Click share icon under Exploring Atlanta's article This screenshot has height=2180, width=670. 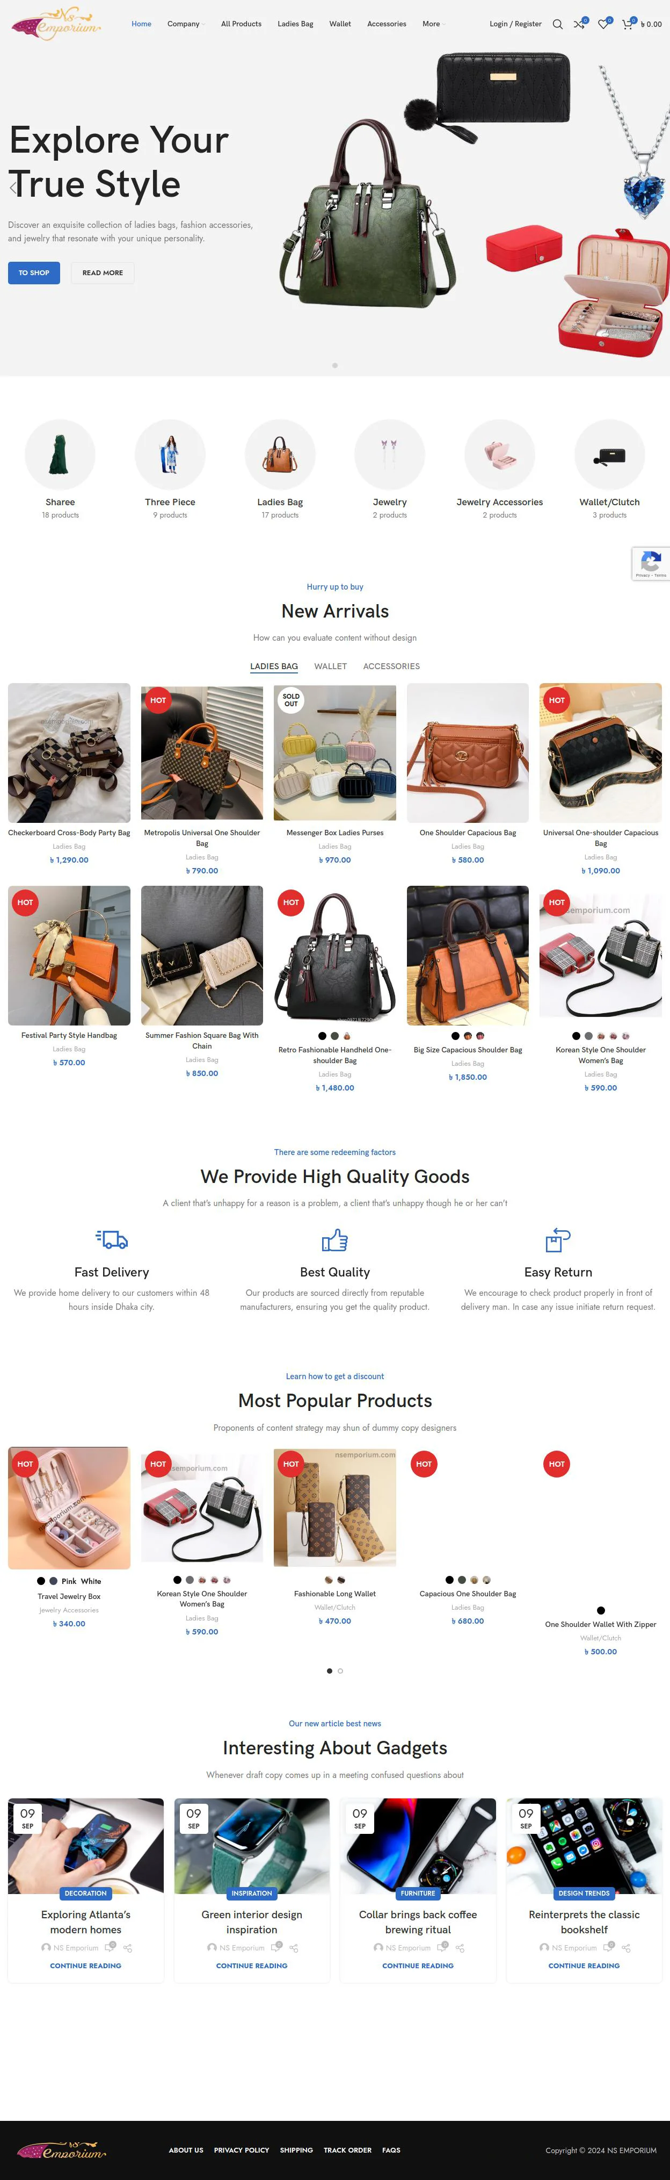[128, 1947]
